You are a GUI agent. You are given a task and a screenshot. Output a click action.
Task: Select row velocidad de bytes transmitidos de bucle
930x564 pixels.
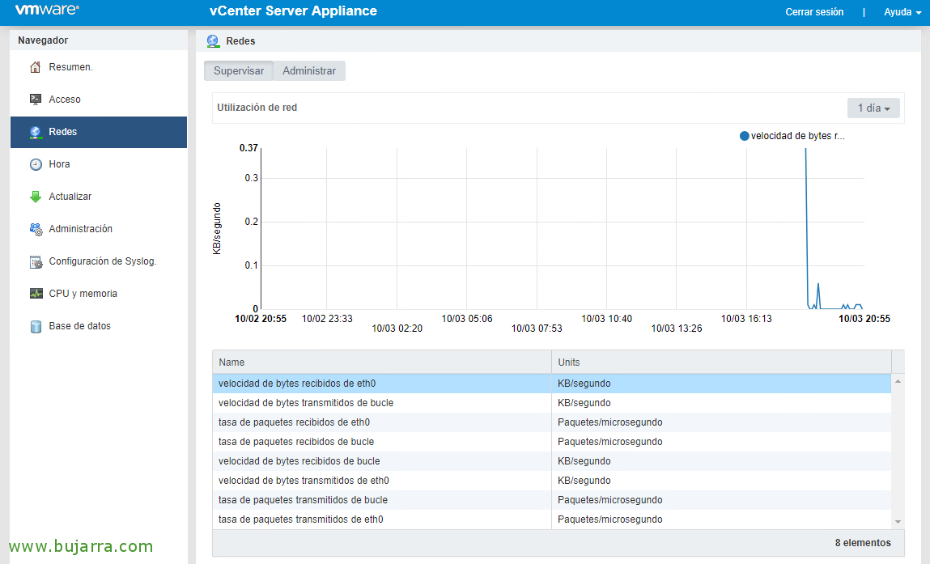[x=551, y=403]
